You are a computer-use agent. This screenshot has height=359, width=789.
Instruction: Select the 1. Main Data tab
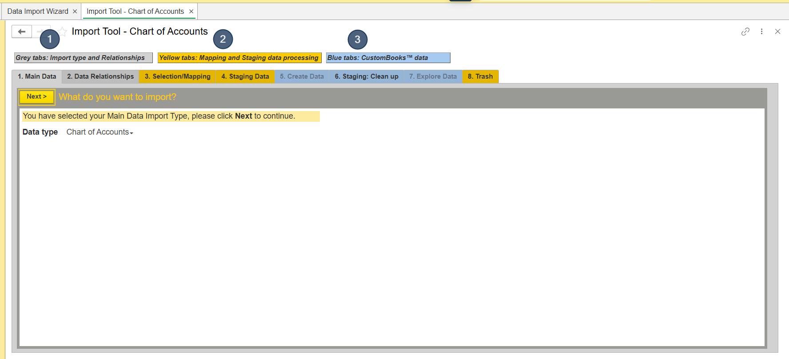pos(37,76)
